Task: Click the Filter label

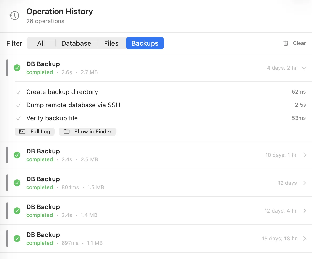Action: [14, 43]
